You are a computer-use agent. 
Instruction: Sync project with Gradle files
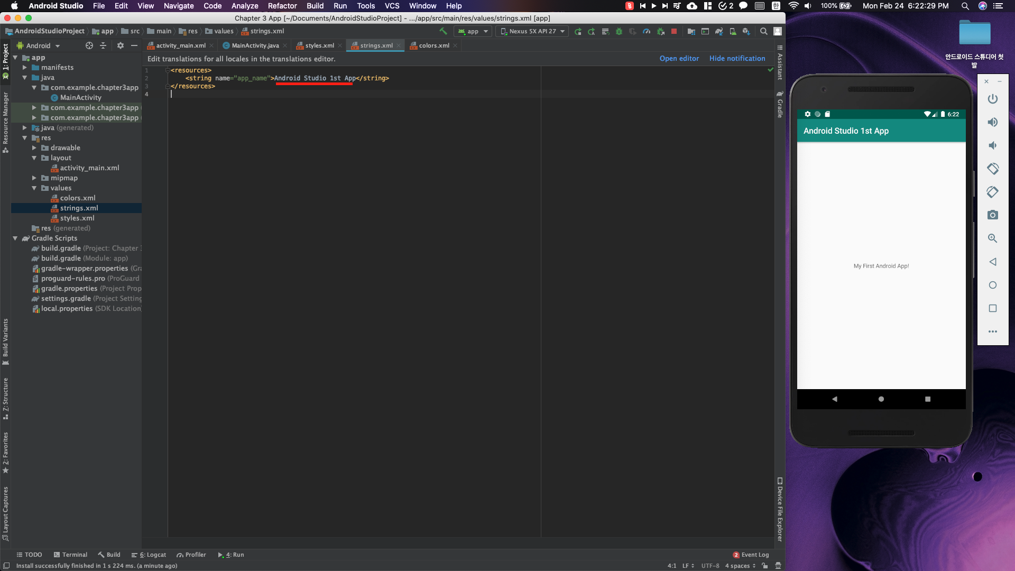(719, 32)
